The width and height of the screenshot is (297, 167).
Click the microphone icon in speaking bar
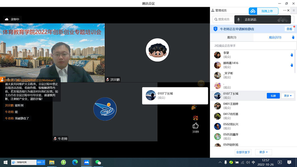point(238,19)
